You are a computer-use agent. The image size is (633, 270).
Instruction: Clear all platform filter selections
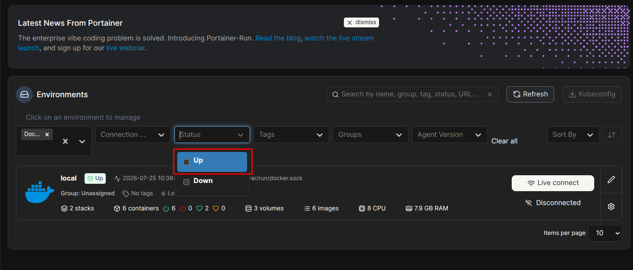(65, 141)
